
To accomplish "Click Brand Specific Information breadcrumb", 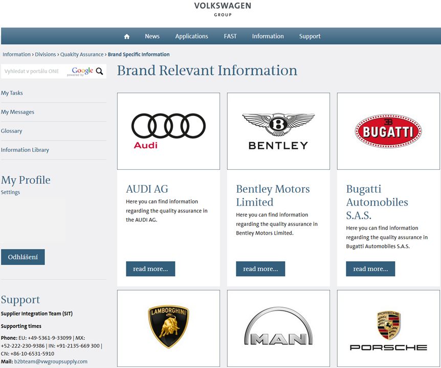I will click(139, 55).
